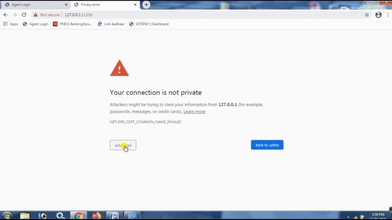Image resolution: width=392 pixels, height=220 pixels.
Task: Open the Chrome three-dot menu
Action: point(388,15)
